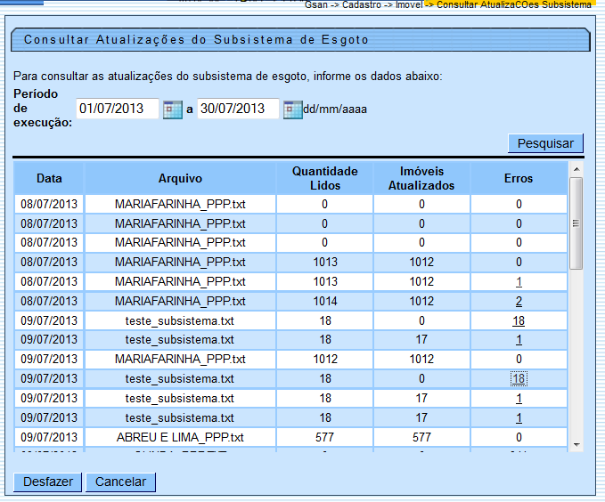Select the ABREU E LIMA_PPP.txt file cell
605x502 pixels.
(180, 438)
